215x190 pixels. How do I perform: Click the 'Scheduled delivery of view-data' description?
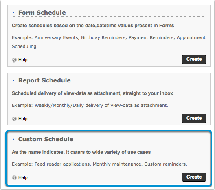point(92,93)
